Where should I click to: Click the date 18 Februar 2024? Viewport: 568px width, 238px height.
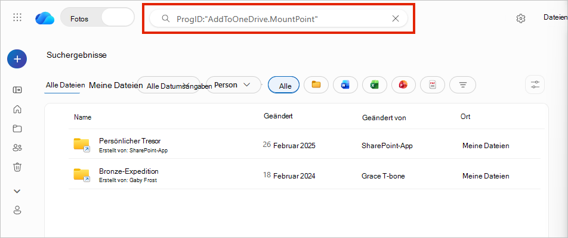tap(289, 176)
